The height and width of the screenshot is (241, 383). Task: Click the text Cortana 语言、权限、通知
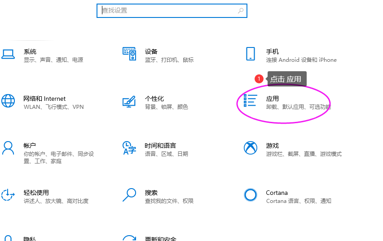(x=299, y=201)
